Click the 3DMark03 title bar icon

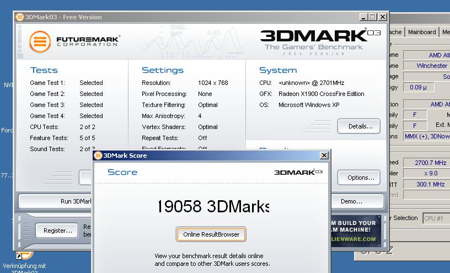point(19,17)
